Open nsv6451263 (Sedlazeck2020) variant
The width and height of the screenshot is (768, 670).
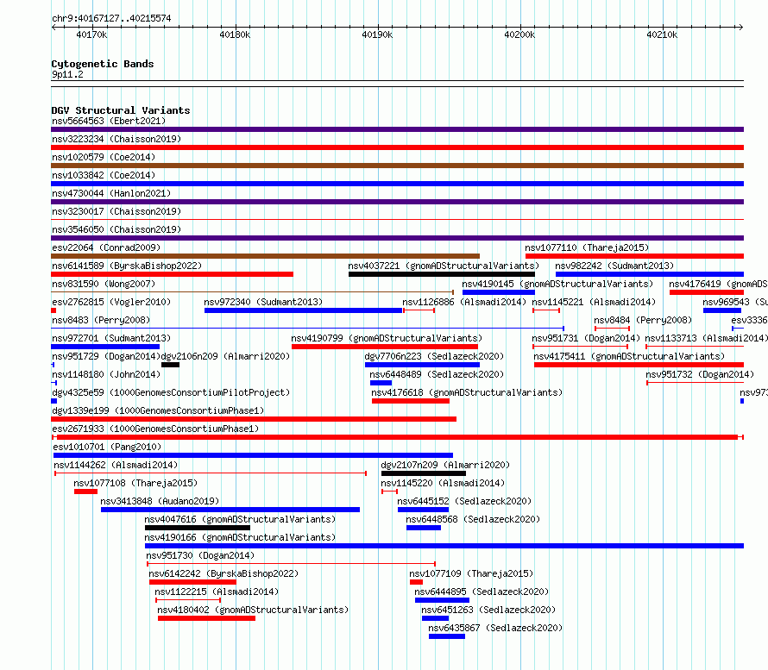point(488,610)
